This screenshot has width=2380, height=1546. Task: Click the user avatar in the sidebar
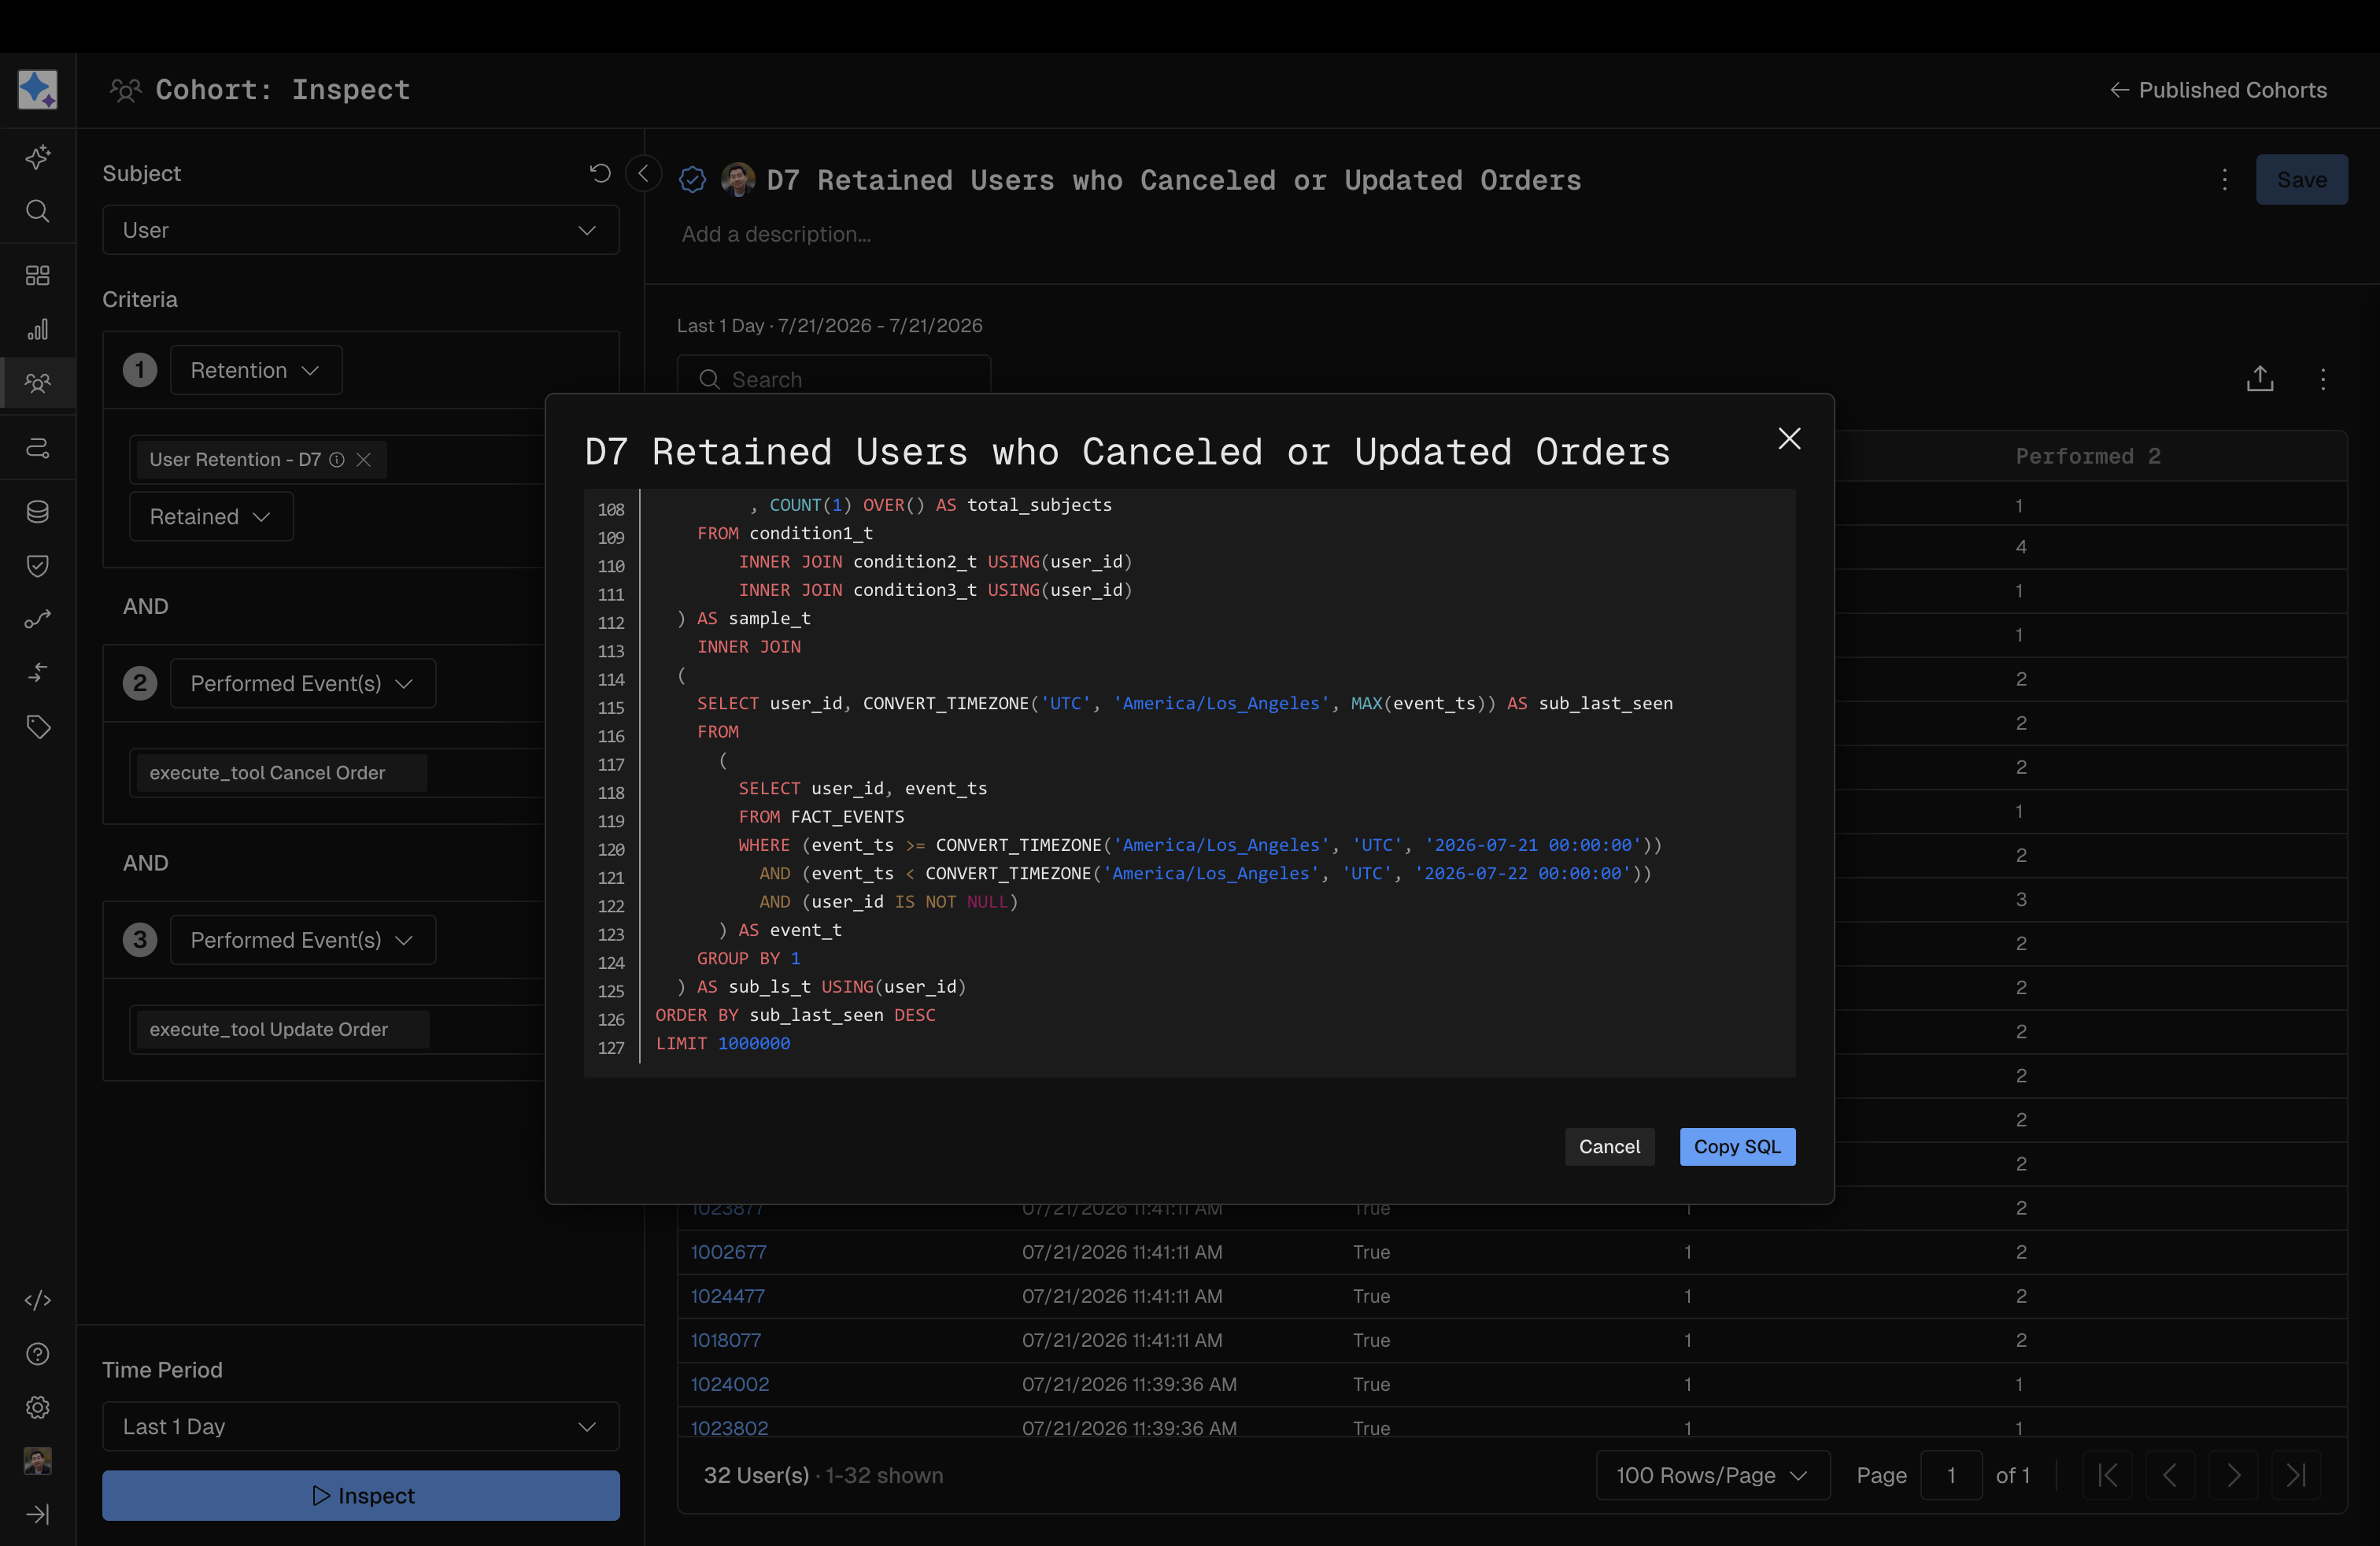[x=38, y=1461]
